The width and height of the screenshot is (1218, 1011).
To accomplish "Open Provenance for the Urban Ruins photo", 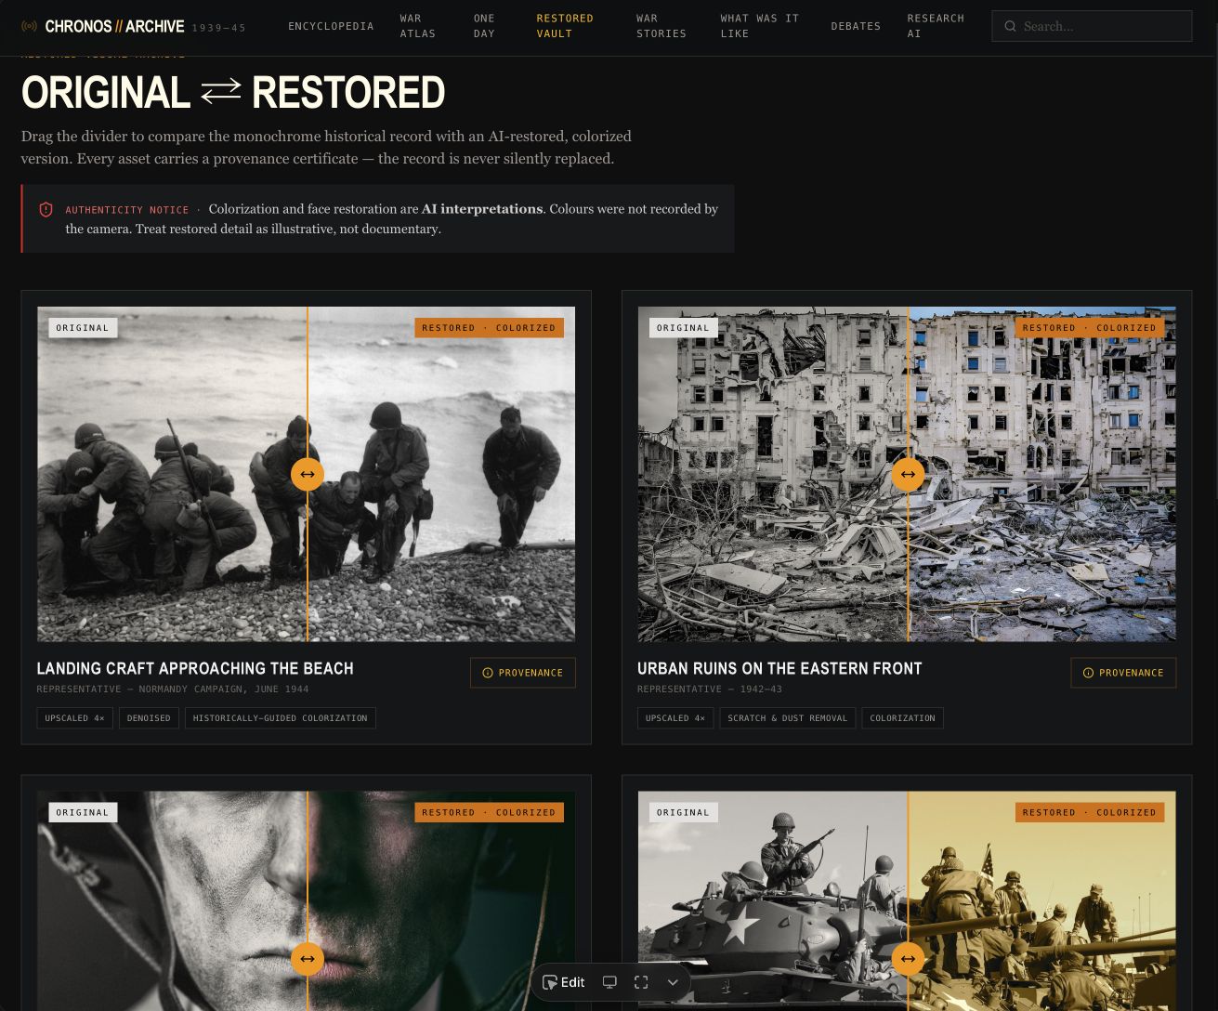I will (x=1123, y=673).
